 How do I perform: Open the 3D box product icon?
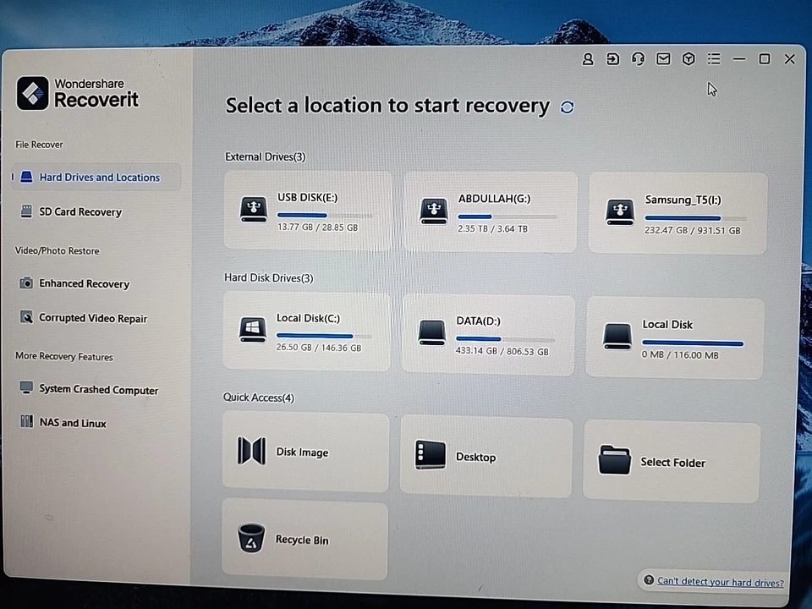pyautogui.click(x=689, y=58)
